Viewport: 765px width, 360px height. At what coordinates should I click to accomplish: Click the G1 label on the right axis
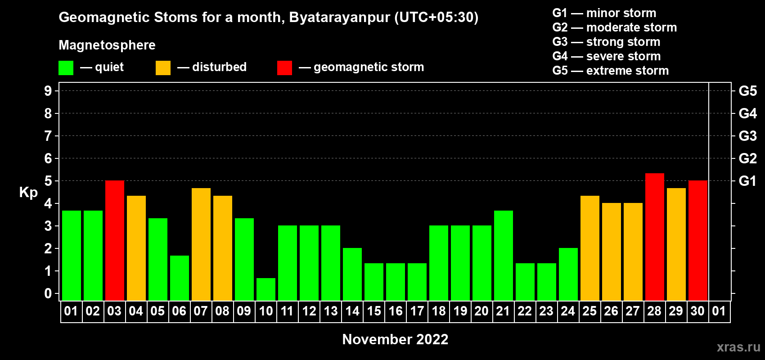click(747, 181)
